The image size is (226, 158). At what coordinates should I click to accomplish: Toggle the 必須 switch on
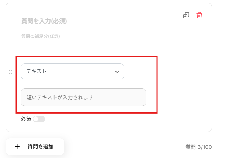39,119
